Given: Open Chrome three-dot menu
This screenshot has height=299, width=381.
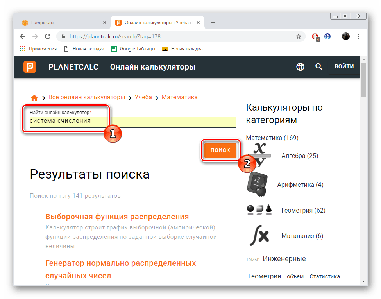Looking at the screenshot, I should pyautogui.click(x=358, y=36).
